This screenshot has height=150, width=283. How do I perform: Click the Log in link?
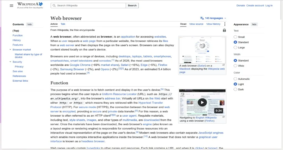269,6
